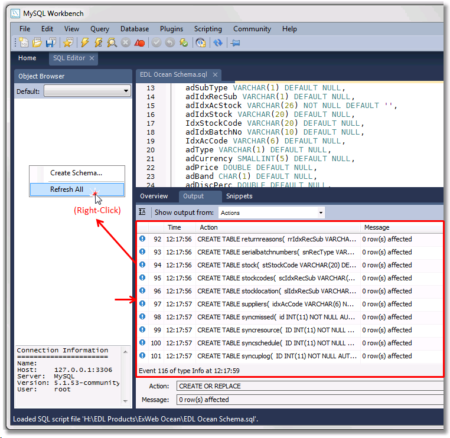
Task: Click the info icon on row 97
Action: tap(142, 303)
